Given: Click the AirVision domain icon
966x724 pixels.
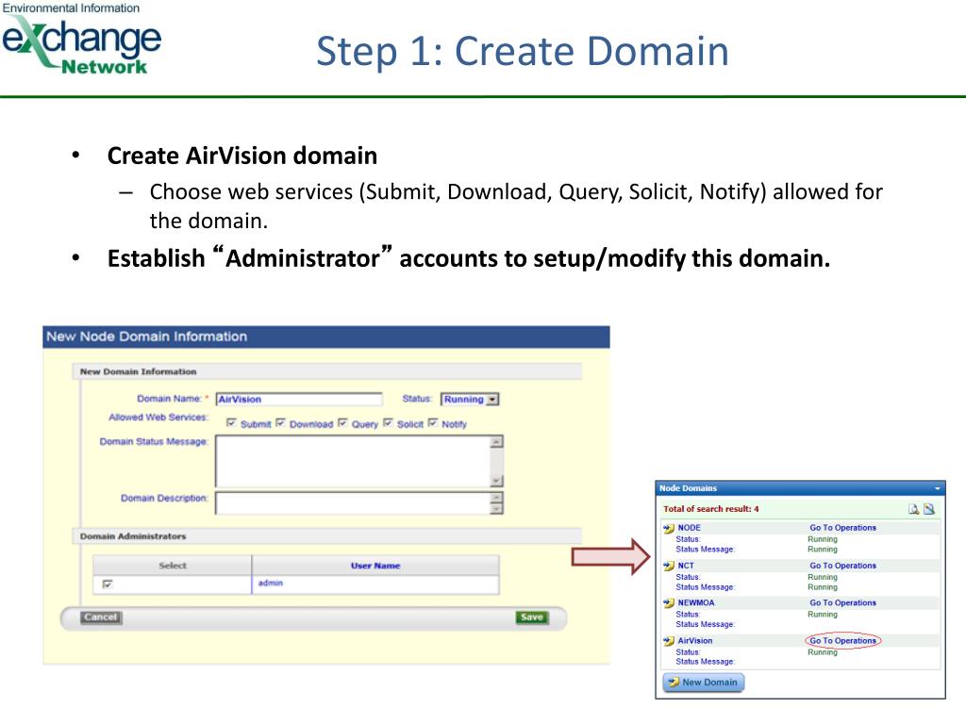Looking at the screenshot, I should click(x=669, y=641).
